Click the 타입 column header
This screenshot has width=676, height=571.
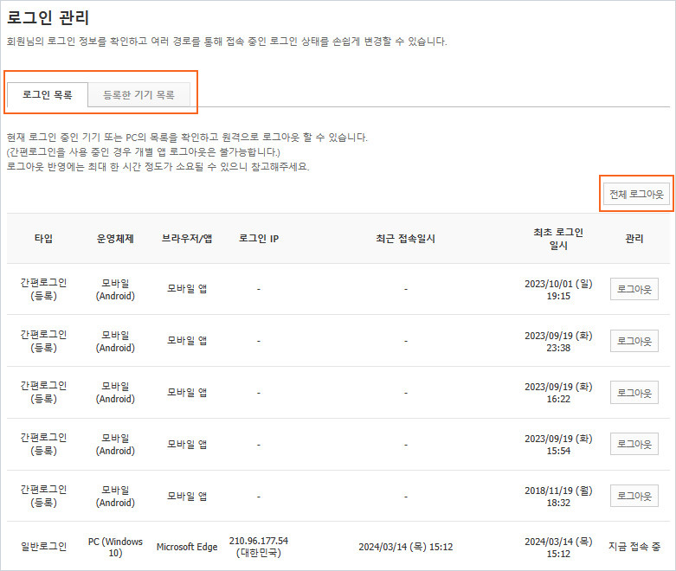coord(43,239)
